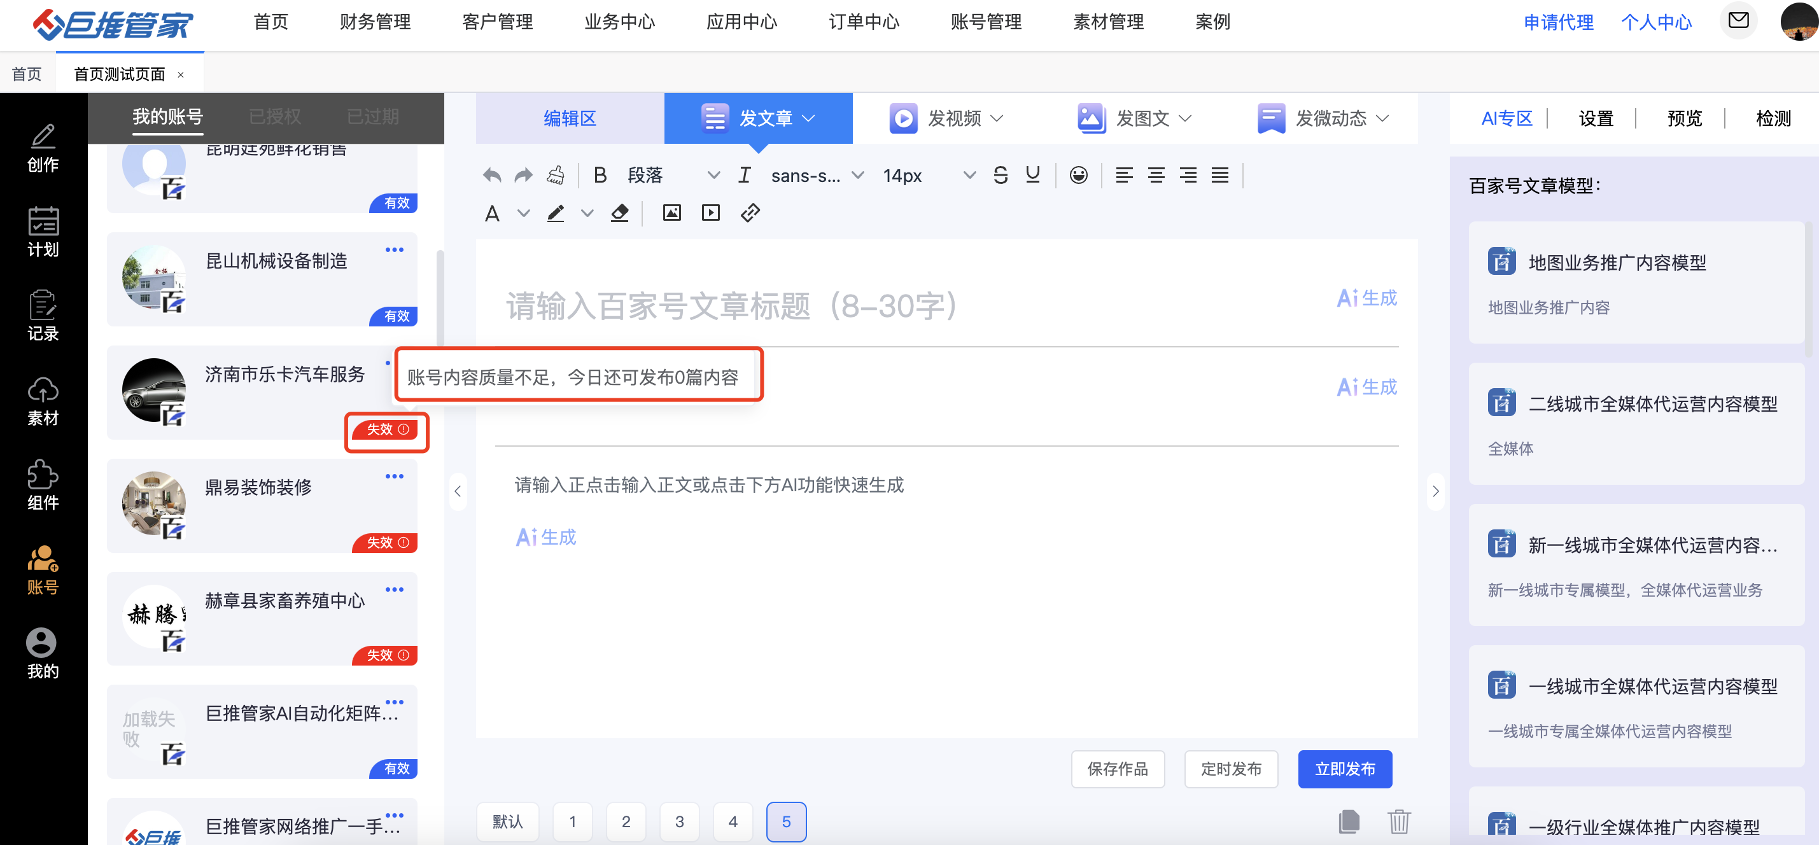Select the 编辑区 tab
This screenshot has height=845, width=1819.
pos(570,118)
